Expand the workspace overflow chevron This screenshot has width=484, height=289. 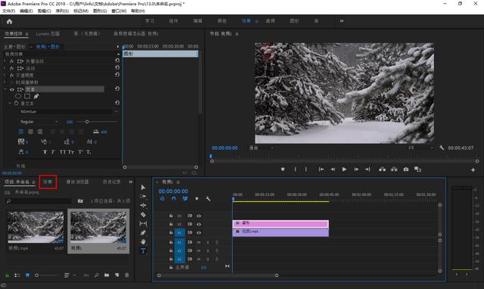(x=341, y=21)
